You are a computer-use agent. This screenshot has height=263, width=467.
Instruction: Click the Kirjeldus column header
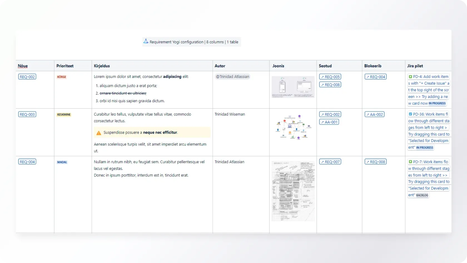tap(102, 66)
